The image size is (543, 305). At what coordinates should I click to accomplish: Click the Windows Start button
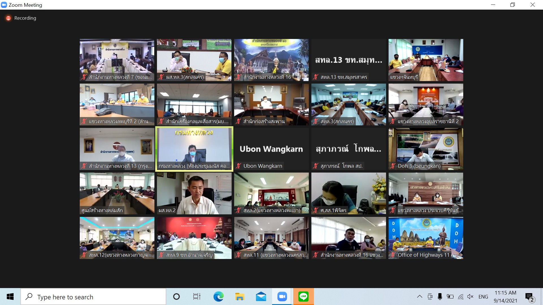(x=10, y=297)
